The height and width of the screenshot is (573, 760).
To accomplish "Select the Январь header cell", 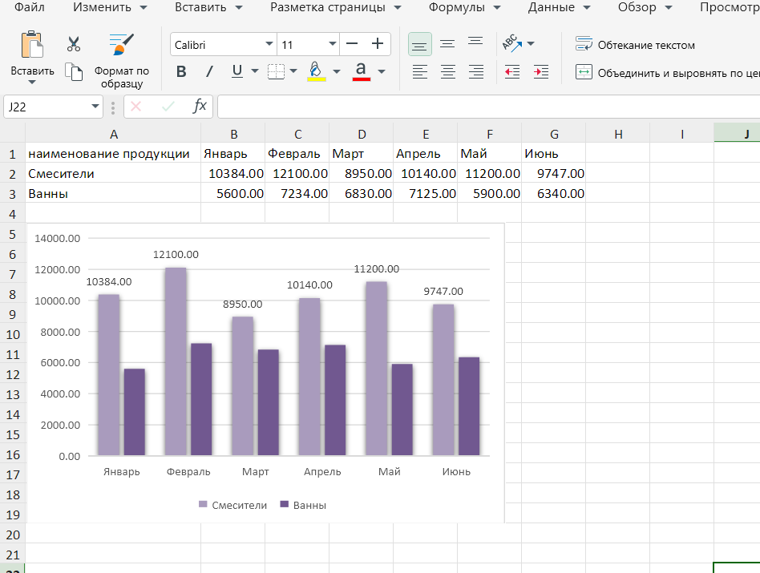I will (x=233, y=154).
